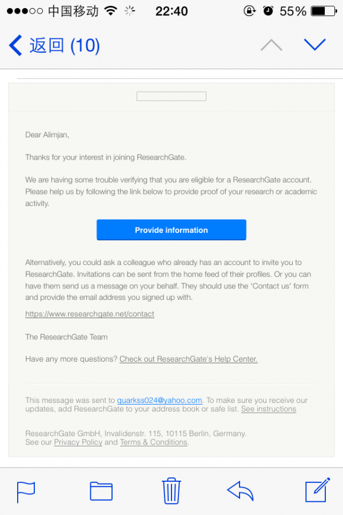Go to the next message with the down arrow
343x515 pixels.
coord(315,45)
